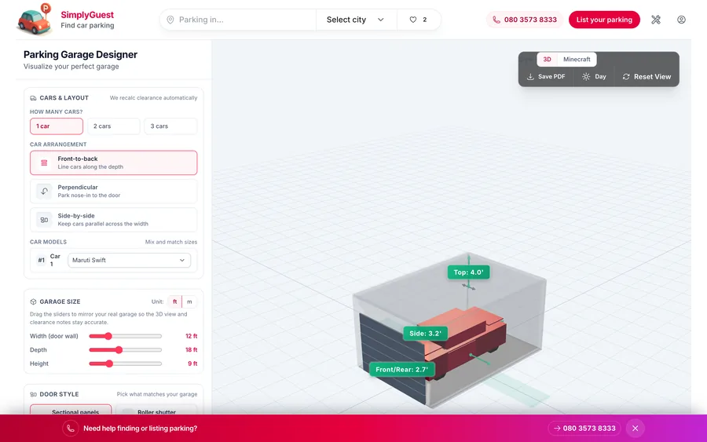707x442 pixels.
Task: Choose Perpendicular car arrangement
Action: coord(114,191)
